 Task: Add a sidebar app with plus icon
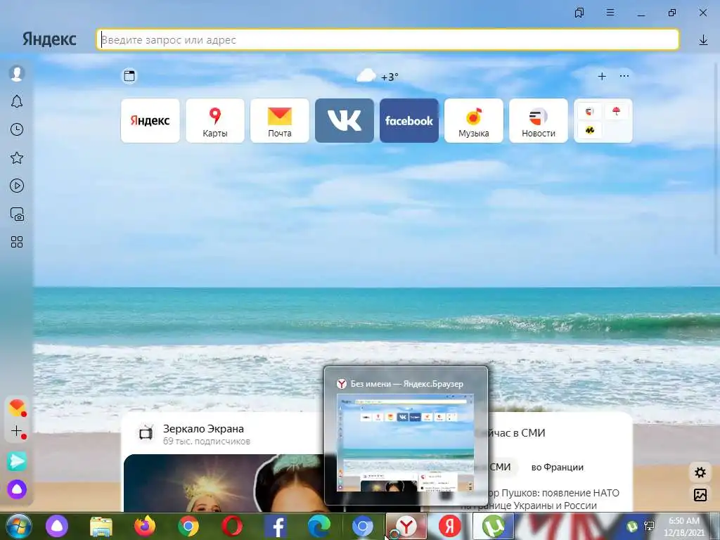click(x=17, y=432)
